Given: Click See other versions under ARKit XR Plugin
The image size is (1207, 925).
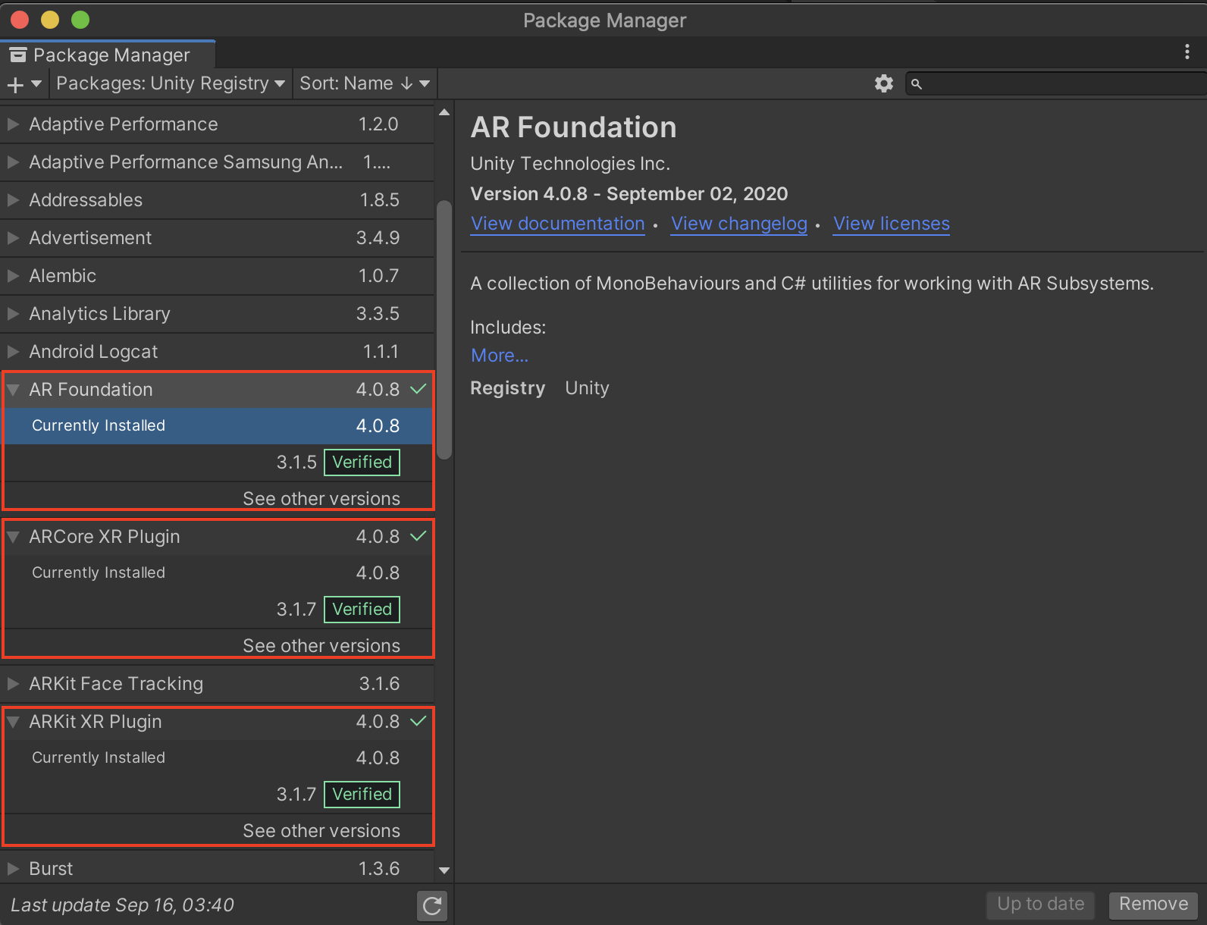Looking at the screenshot, I should (321, 831).
